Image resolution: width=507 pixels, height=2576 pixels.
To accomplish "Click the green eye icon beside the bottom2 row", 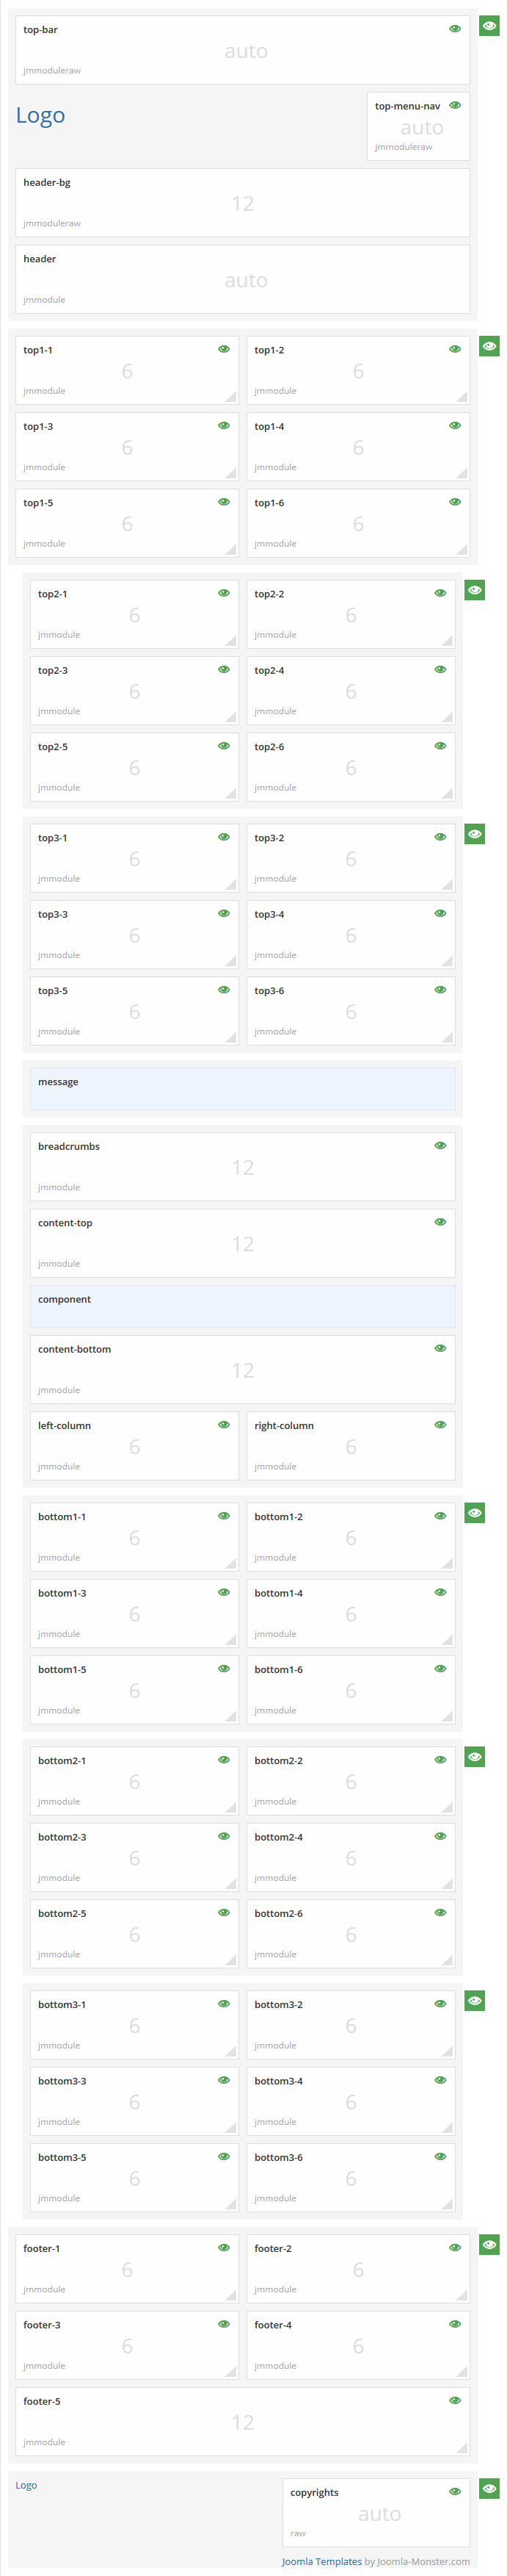I will pos(474,1756).
